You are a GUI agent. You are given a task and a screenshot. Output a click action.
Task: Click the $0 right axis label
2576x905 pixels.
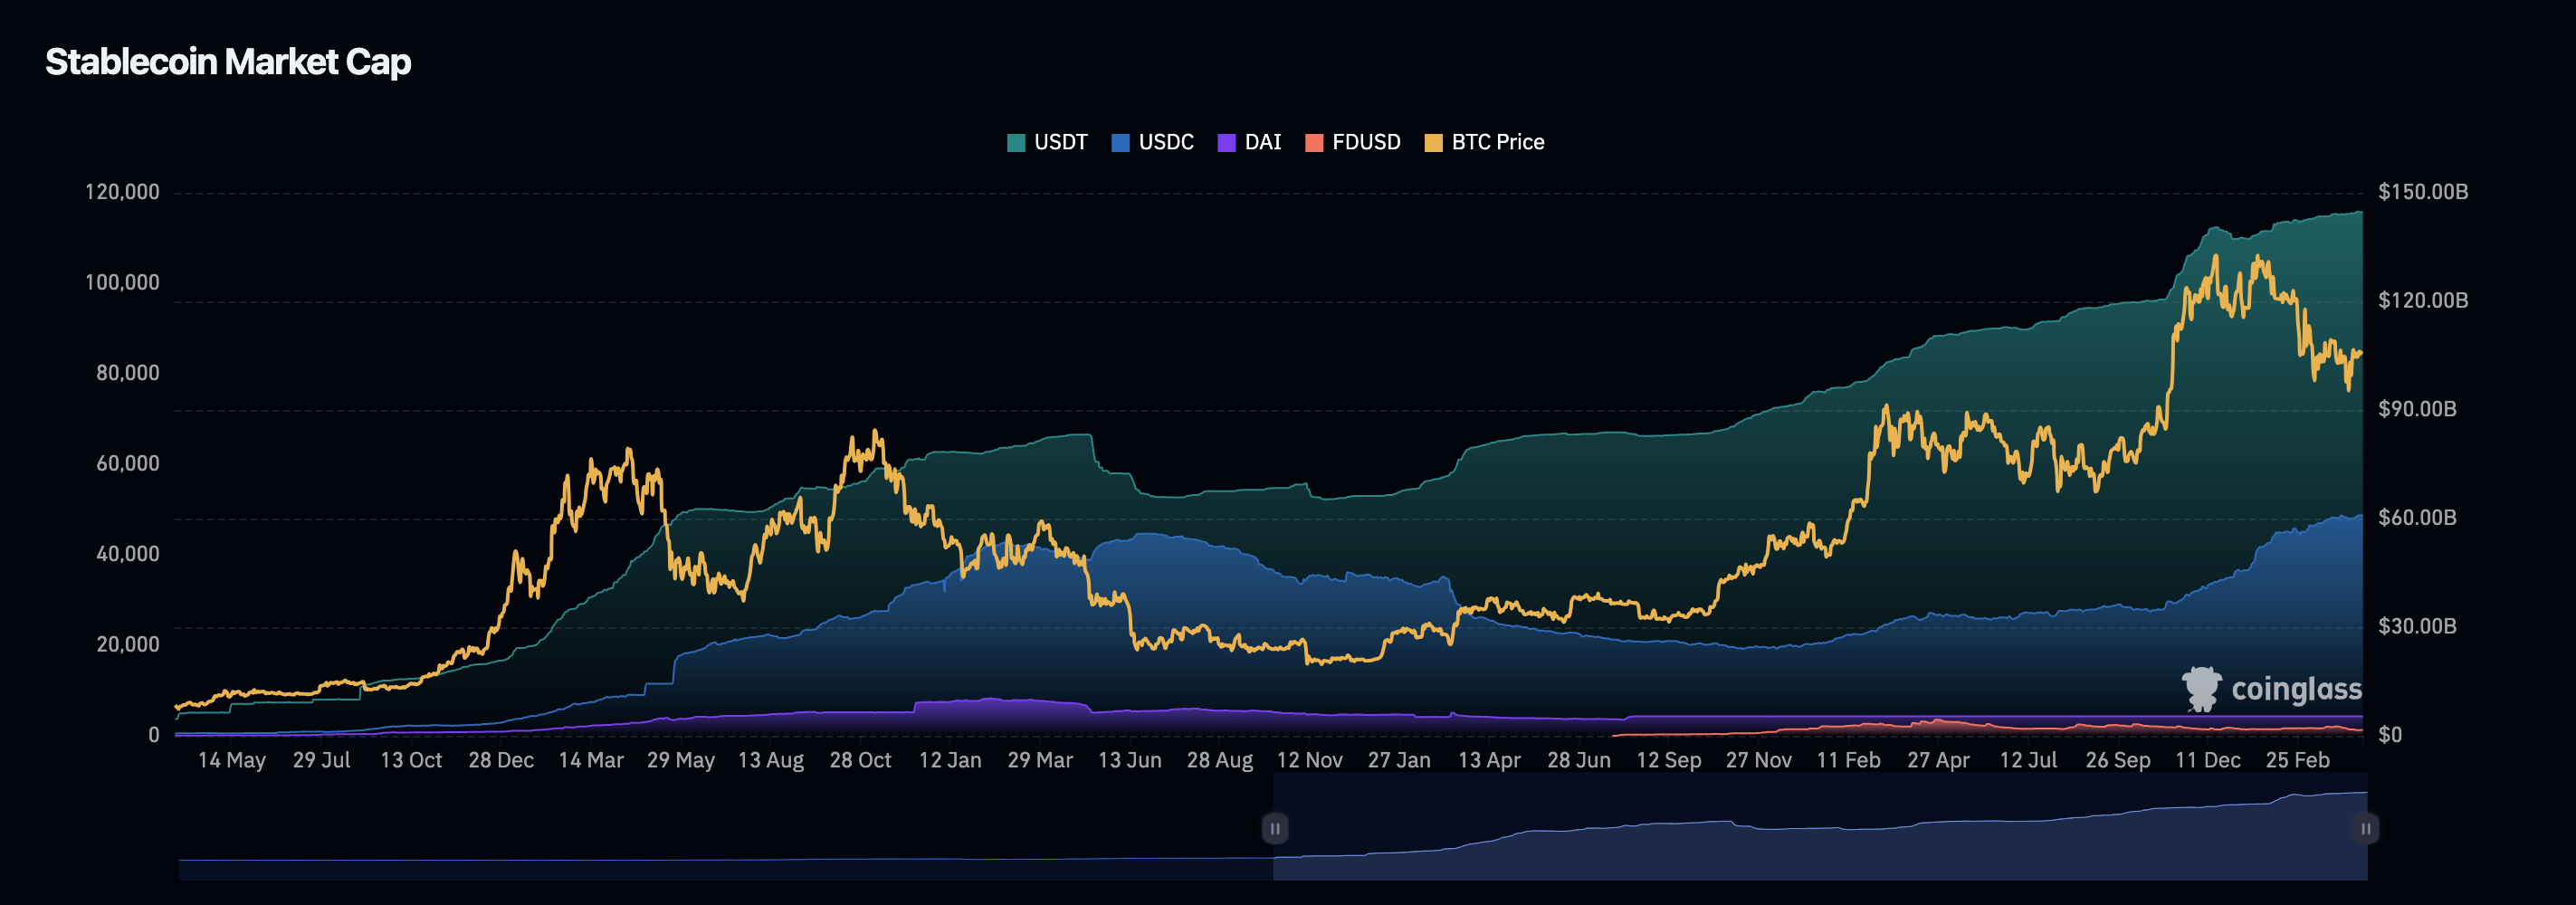pyautogui.click(x=2389, y=735)
